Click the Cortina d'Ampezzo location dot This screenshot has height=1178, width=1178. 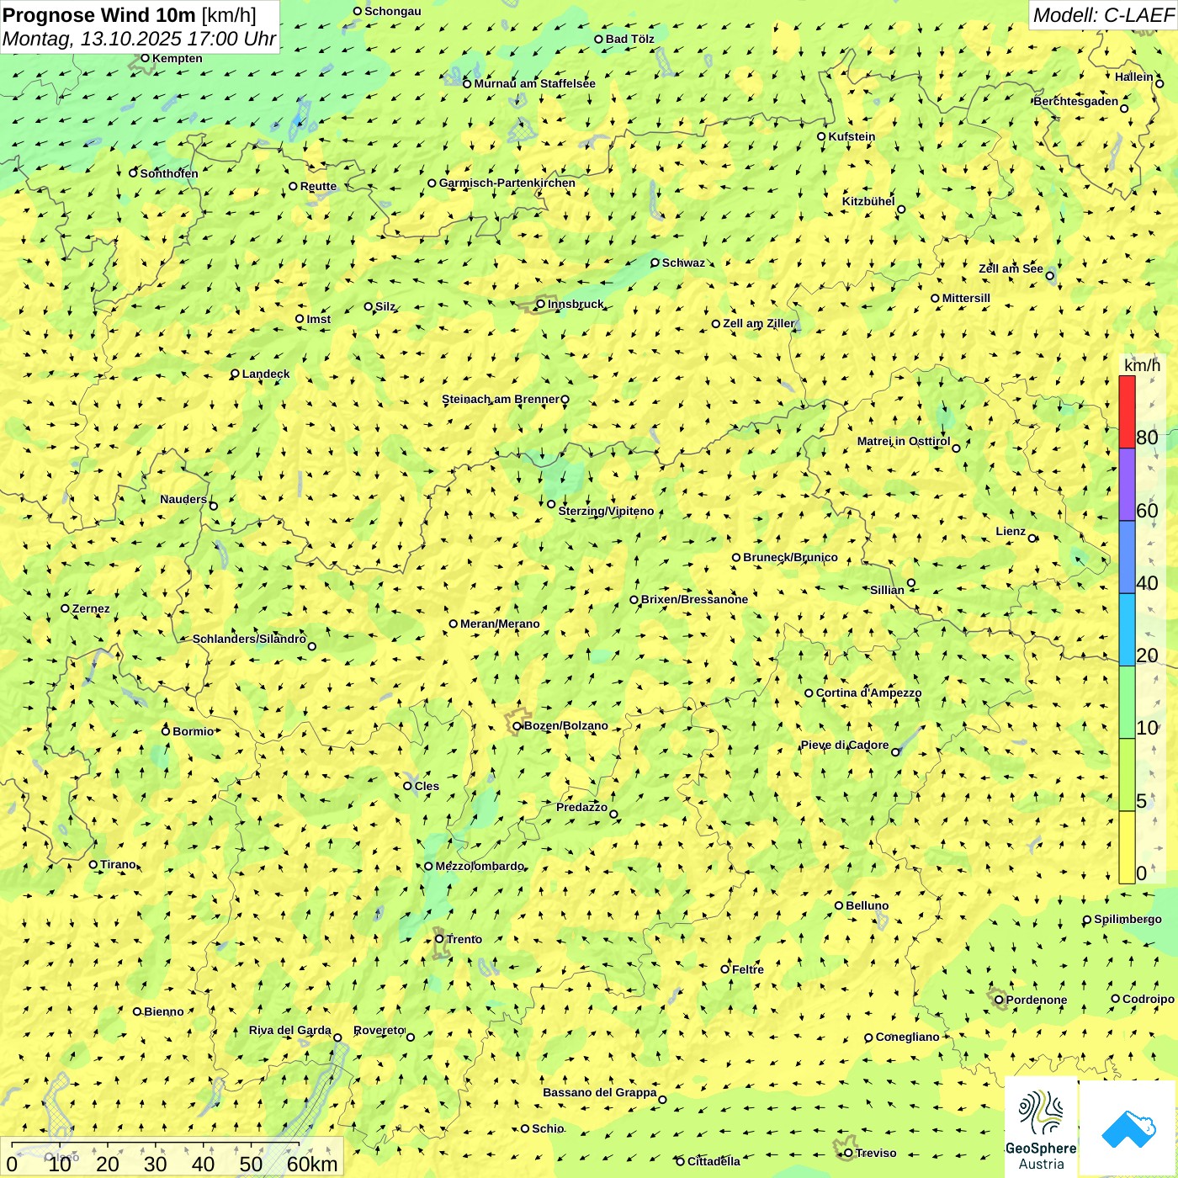809,693
